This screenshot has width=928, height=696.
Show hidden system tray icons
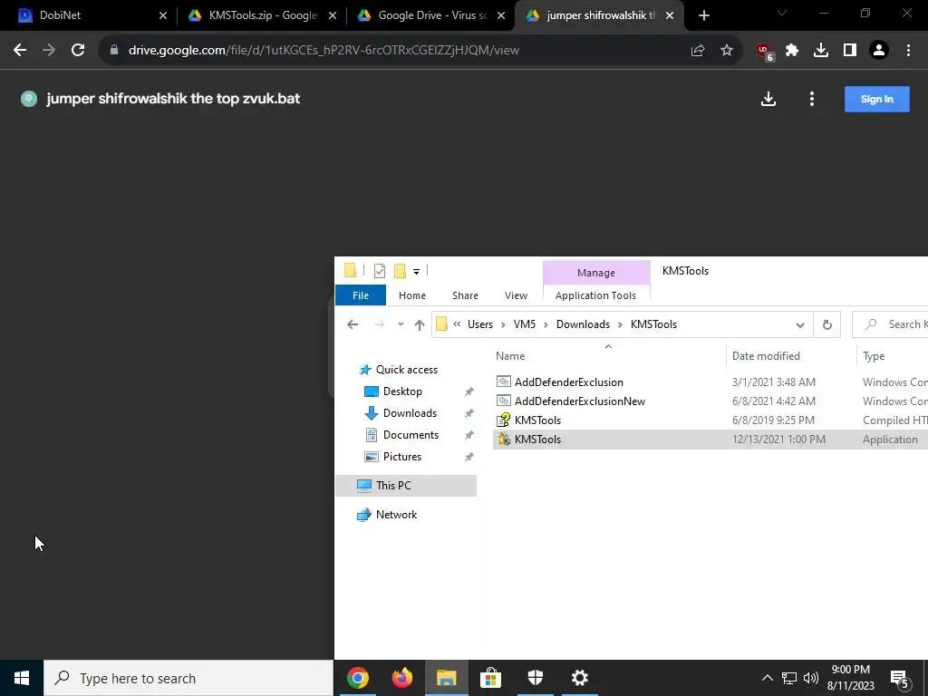click(x=767, y=678)
